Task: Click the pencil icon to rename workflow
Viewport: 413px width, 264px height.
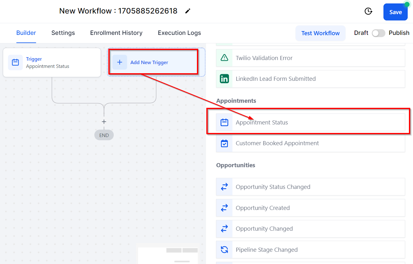Action: tap(187, 11)
